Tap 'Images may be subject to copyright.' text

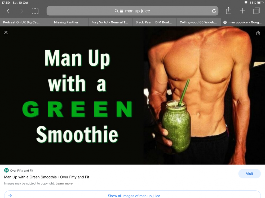[29, 183]
